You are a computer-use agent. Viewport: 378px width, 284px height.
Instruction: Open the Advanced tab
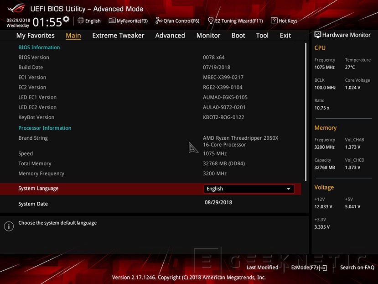pos(170,36)
